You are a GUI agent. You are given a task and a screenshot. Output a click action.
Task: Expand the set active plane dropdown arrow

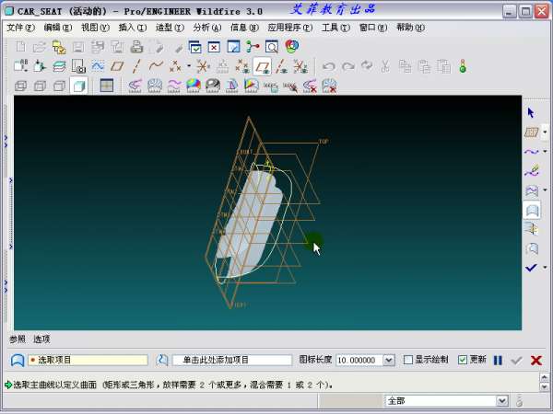tap(545, 132)
